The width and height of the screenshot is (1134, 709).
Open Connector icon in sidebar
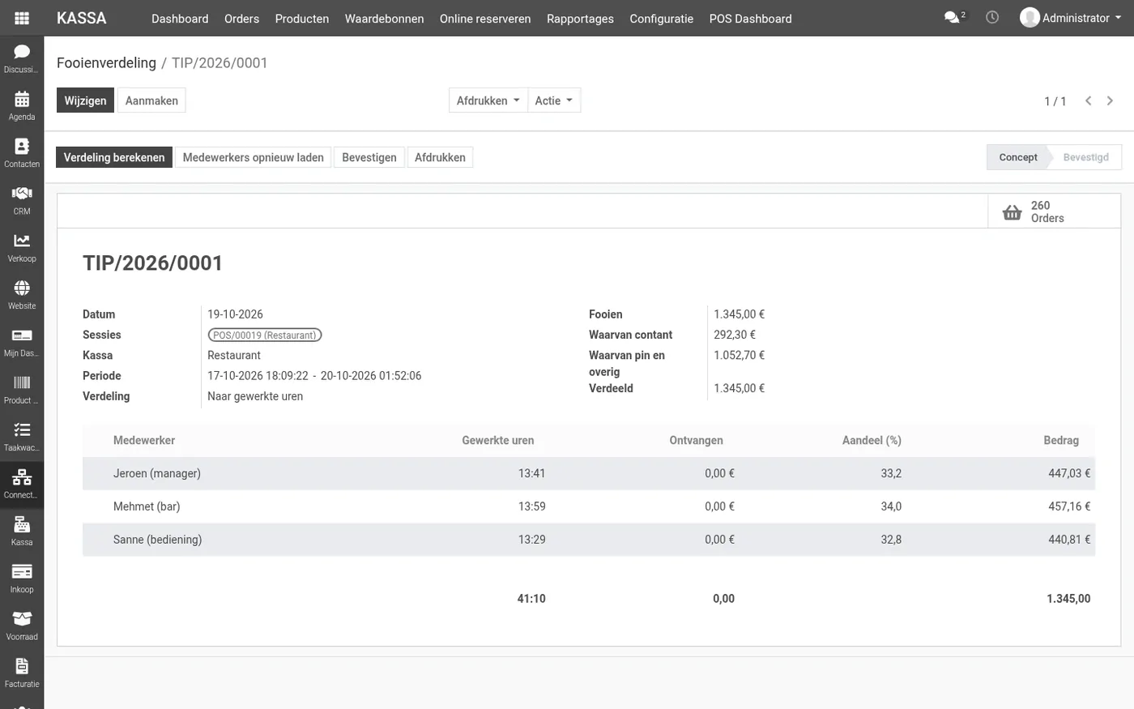[x=22, y=484]
